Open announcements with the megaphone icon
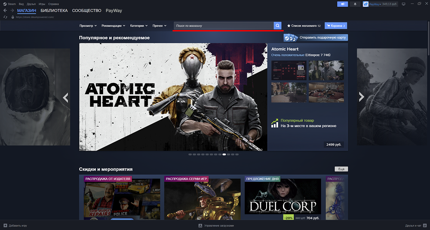The width and height of the screenshot is (430, 230). 343,4
